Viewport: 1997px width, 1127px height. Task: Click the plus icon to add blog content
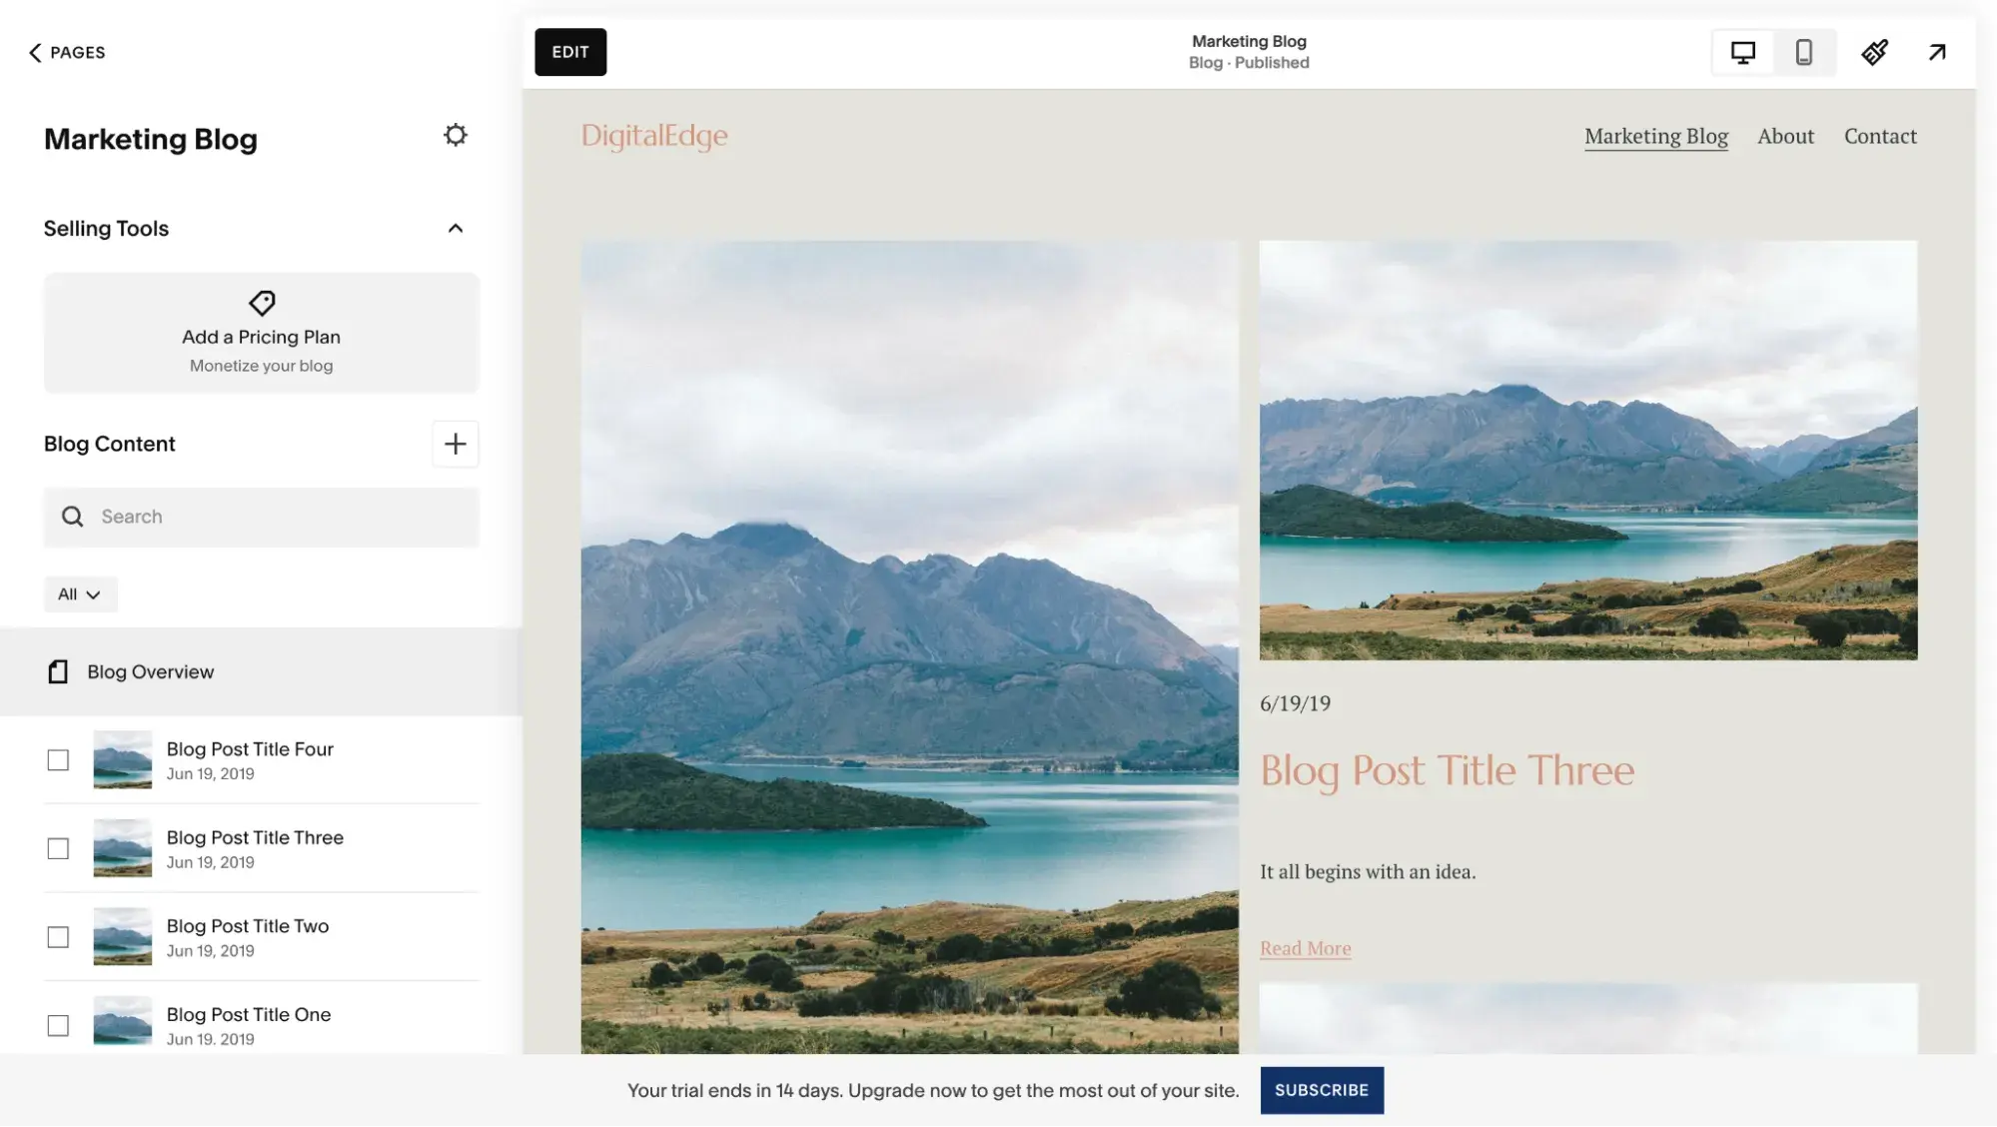click(456, 444)
